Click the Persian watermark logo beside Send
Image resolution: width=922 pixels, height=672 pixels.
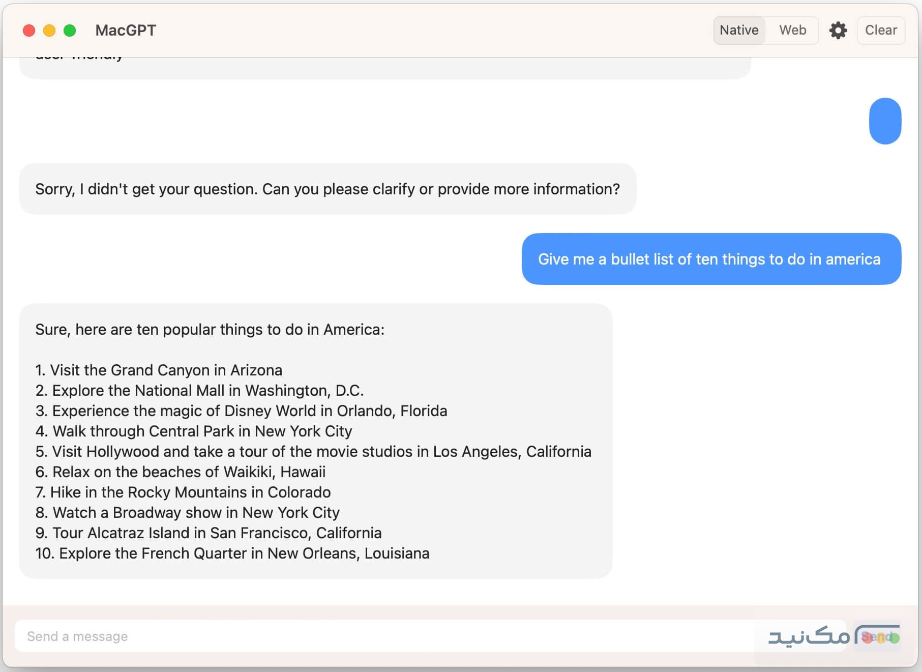[x=809, y=636]
